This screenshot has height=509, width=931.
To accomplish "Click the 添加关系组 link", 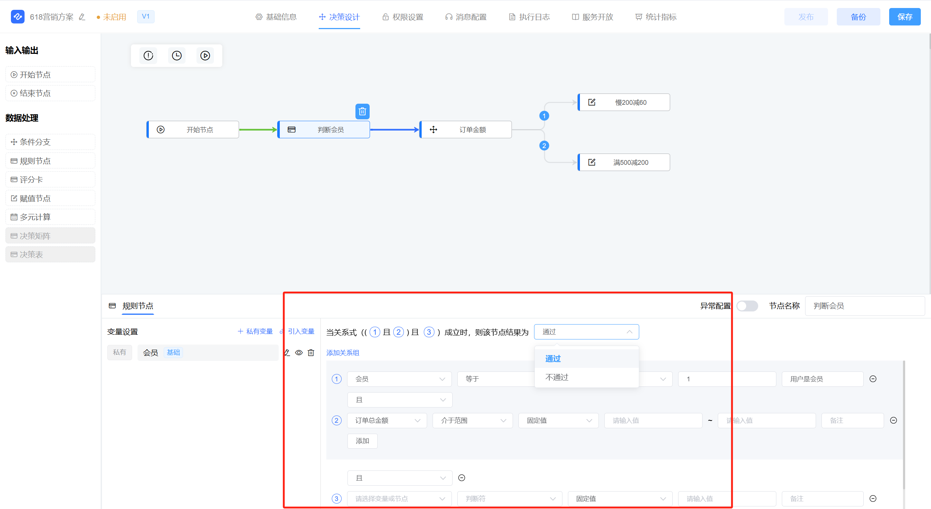I will pos(342,353).
